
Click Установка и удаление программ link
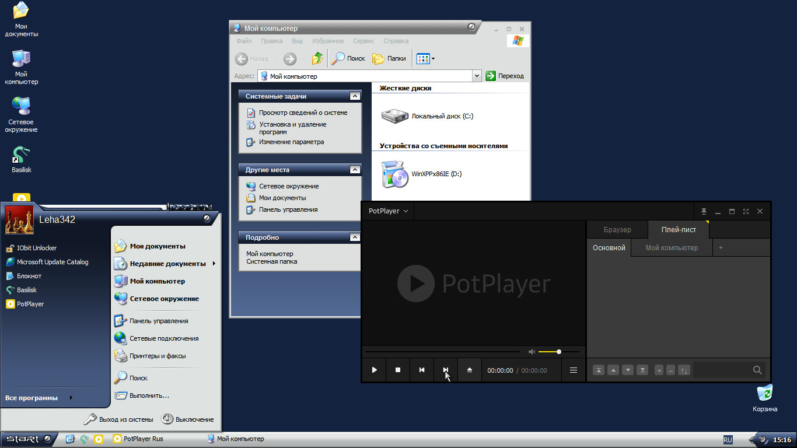point(293,128)
